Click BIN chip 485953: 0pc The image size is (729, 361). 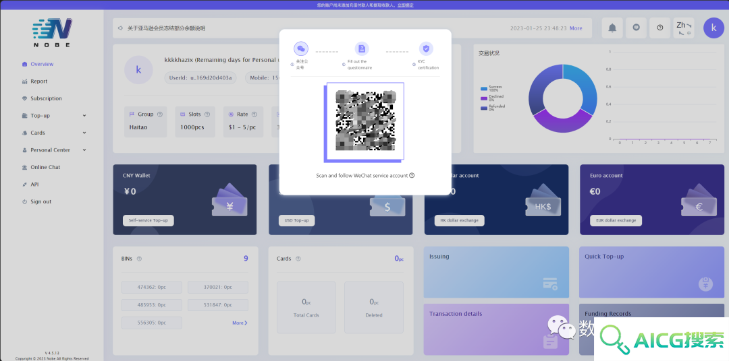tap(152, 305)
